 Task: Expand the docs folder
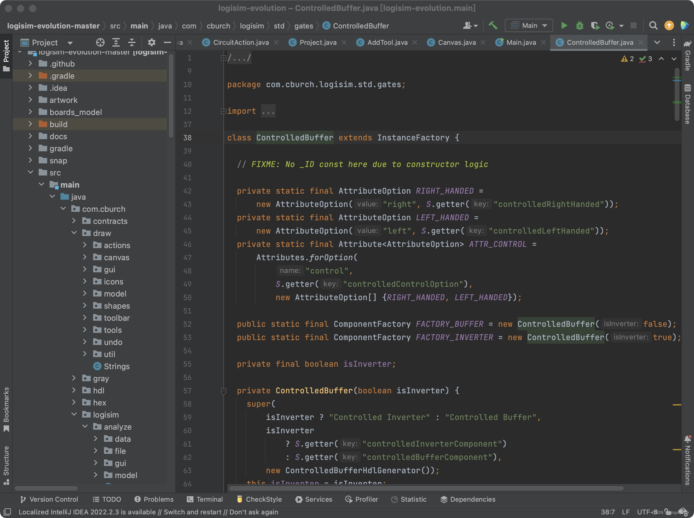point(30,136)
